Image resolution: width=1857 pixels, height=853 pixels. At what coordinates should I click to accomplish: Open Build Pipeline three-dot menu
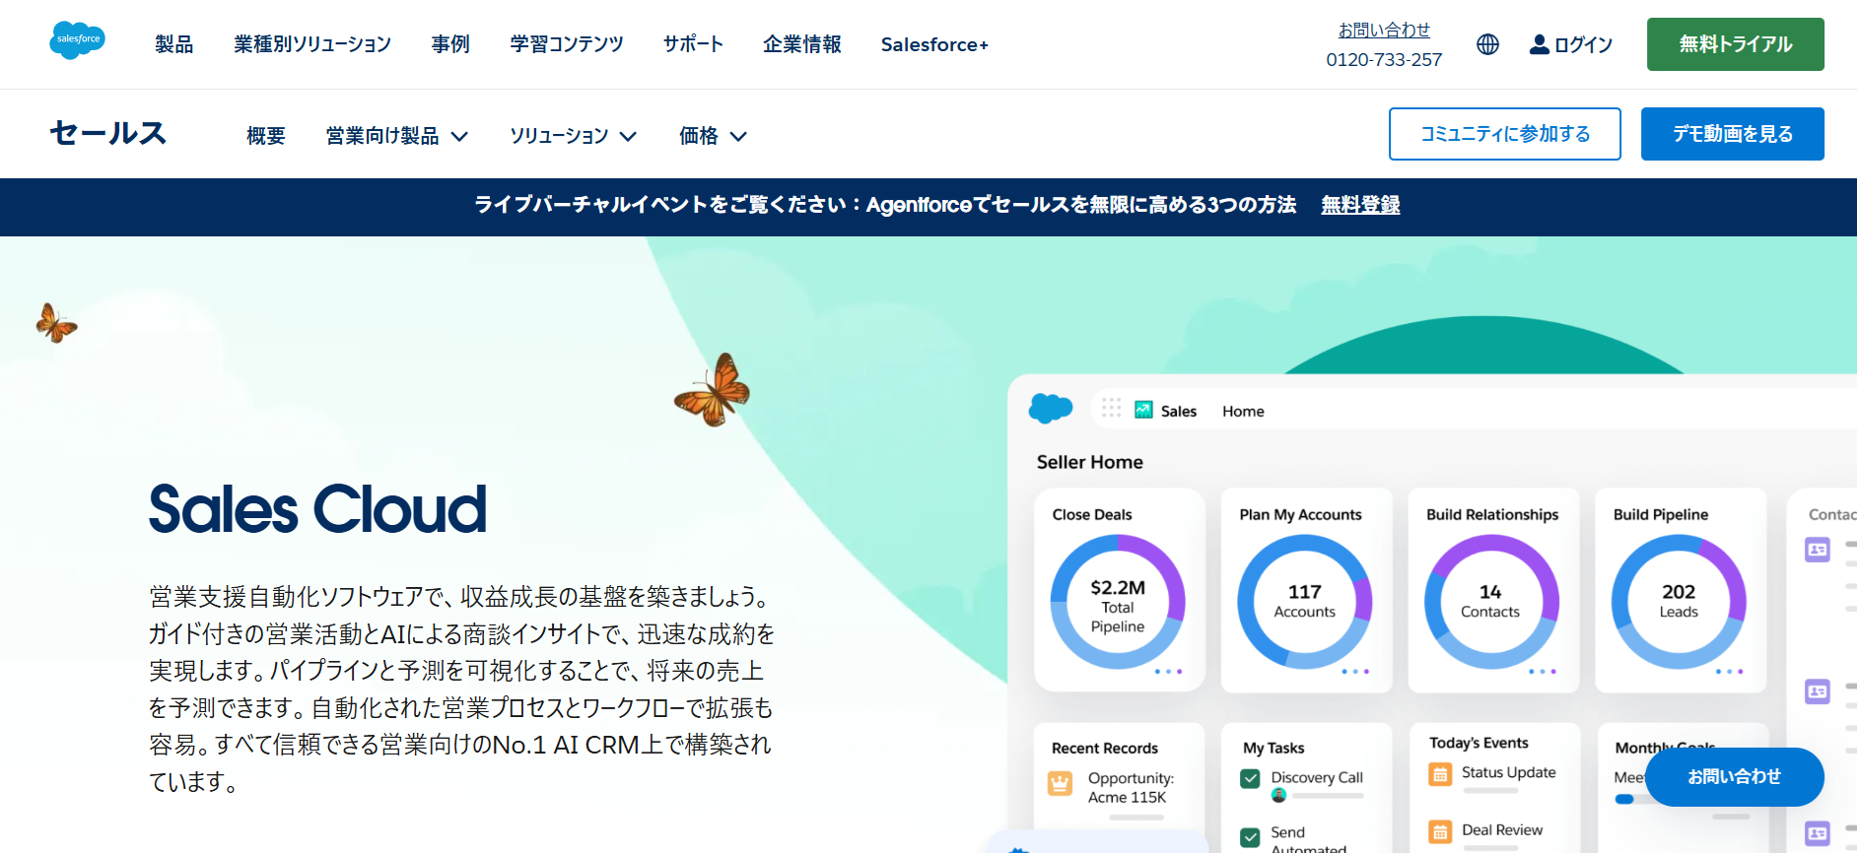pyautogui.click(x=1730, y=672)
